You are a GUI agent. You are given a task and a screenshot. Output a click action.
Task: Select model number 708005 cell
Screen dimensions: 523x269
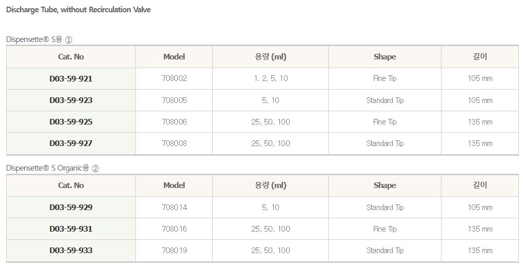174,100
